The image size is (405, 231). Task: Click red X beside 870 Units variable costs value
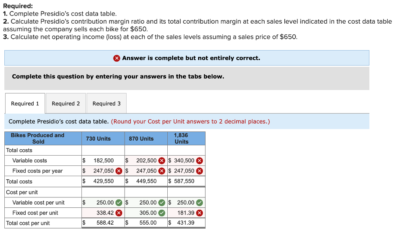pos(161,160)
